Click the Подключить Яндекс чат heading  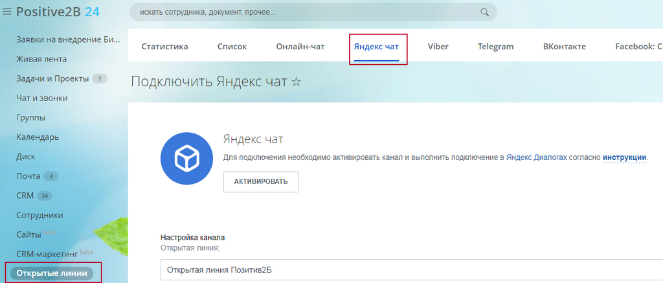pyautogui.click(x=209, y=82)
